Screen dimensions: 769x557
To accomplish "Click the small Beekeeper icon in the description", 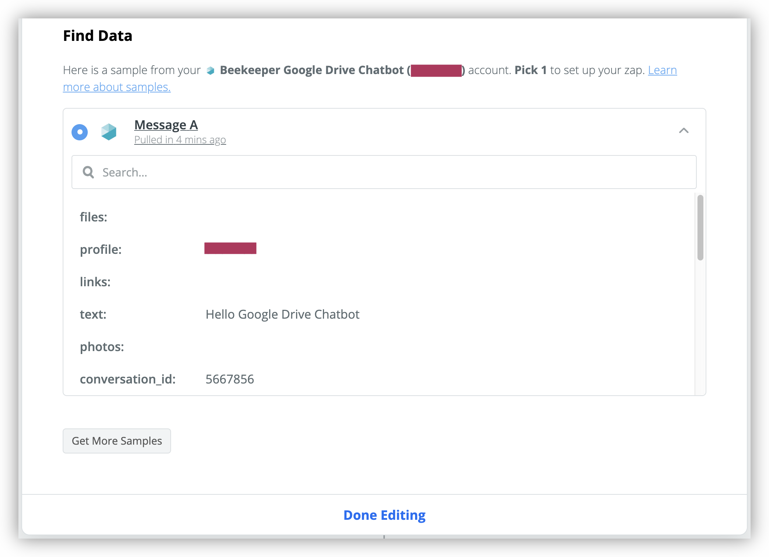I will pos(210,70).
